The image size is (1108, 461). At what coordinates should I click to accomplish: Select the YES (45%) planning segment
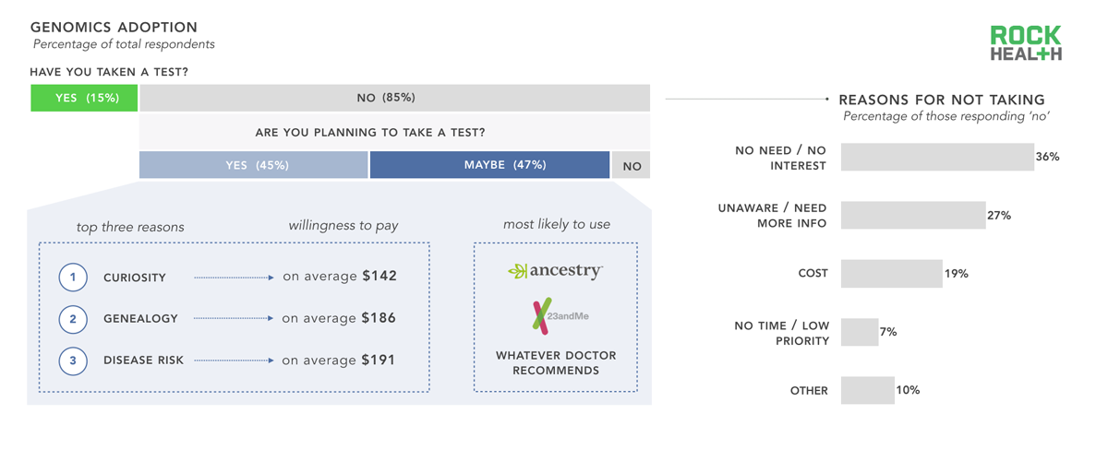pyautogui.click(x=254, y=165)
